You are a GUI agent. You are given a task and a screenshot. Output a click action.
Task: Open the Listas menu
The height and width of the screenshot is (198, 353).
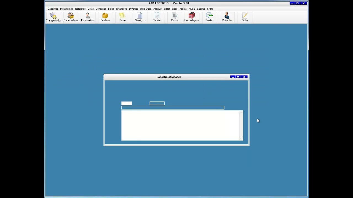point(90,9)
